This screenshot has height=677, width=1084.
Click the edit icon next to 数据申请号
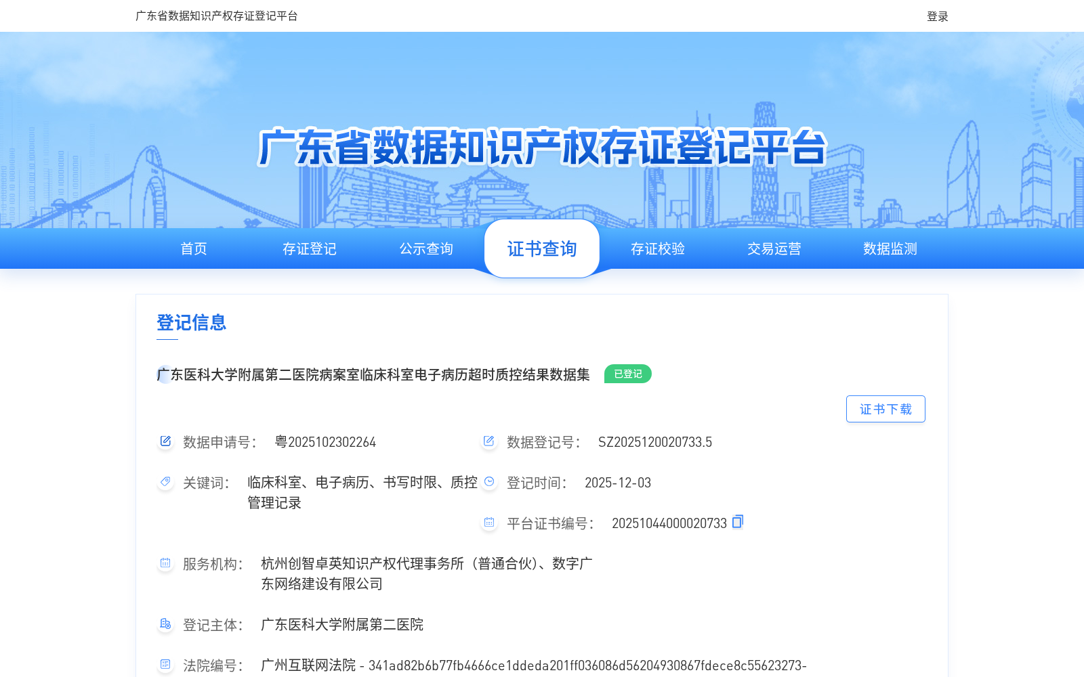click(165, 441)
